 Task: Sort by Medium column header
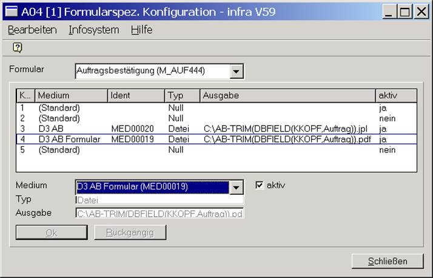(x=71, y=95)
